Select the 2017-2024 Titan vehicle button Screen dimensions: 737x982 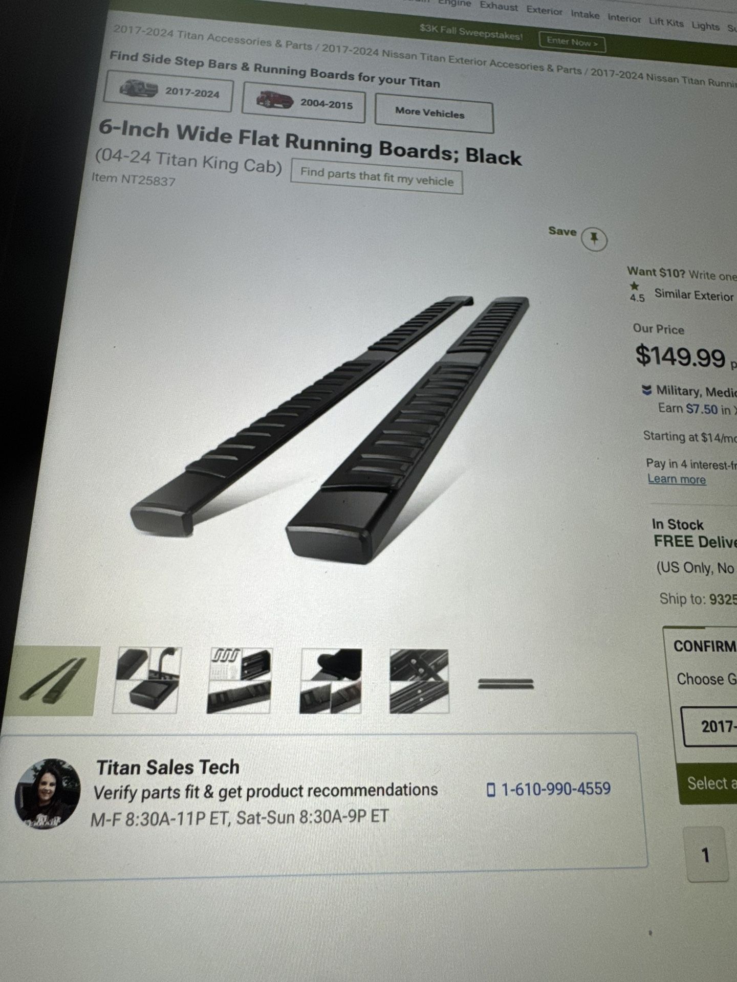(168, 92)
